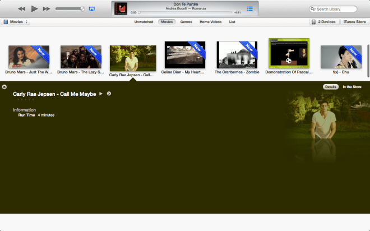370x231 pixels.
Task: Click the remaining time -4:11 display
Action: [237, 12]
